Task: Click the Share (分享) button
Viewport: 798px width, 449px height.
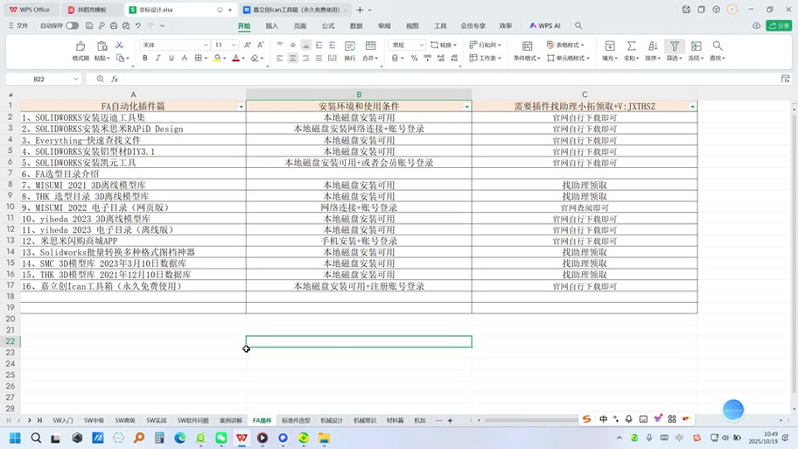Action: point(779,25)
